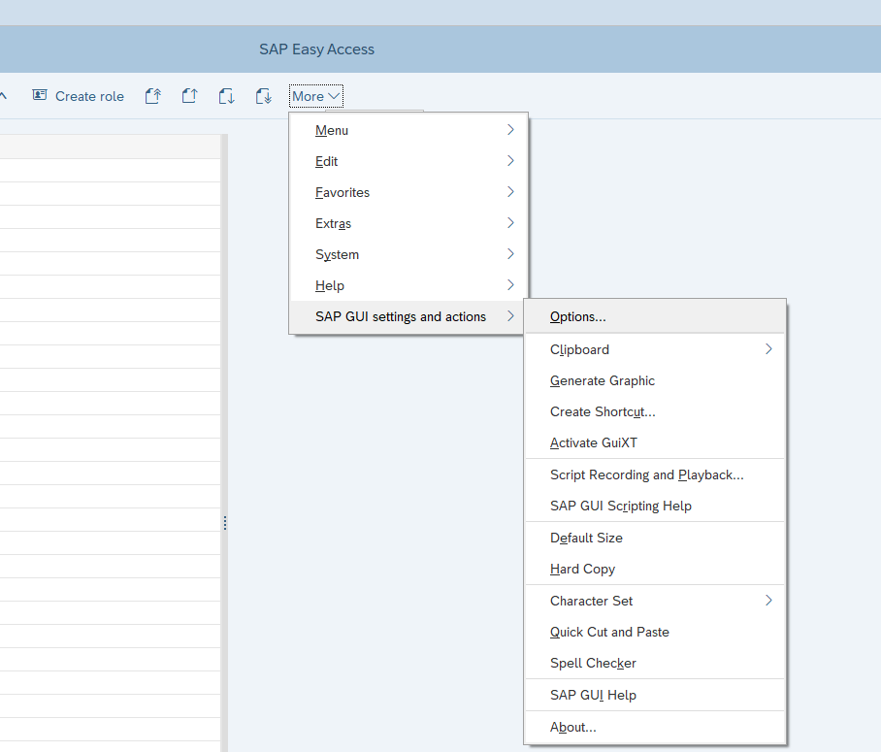Open the System submenu entry

coord(408,254)
